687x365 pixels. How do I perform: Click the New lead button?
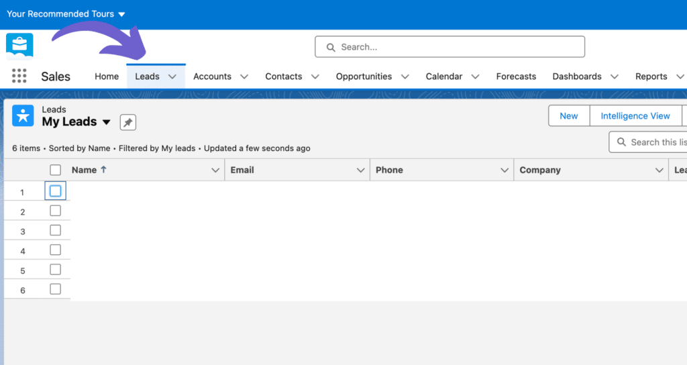[x=568, y=116]
